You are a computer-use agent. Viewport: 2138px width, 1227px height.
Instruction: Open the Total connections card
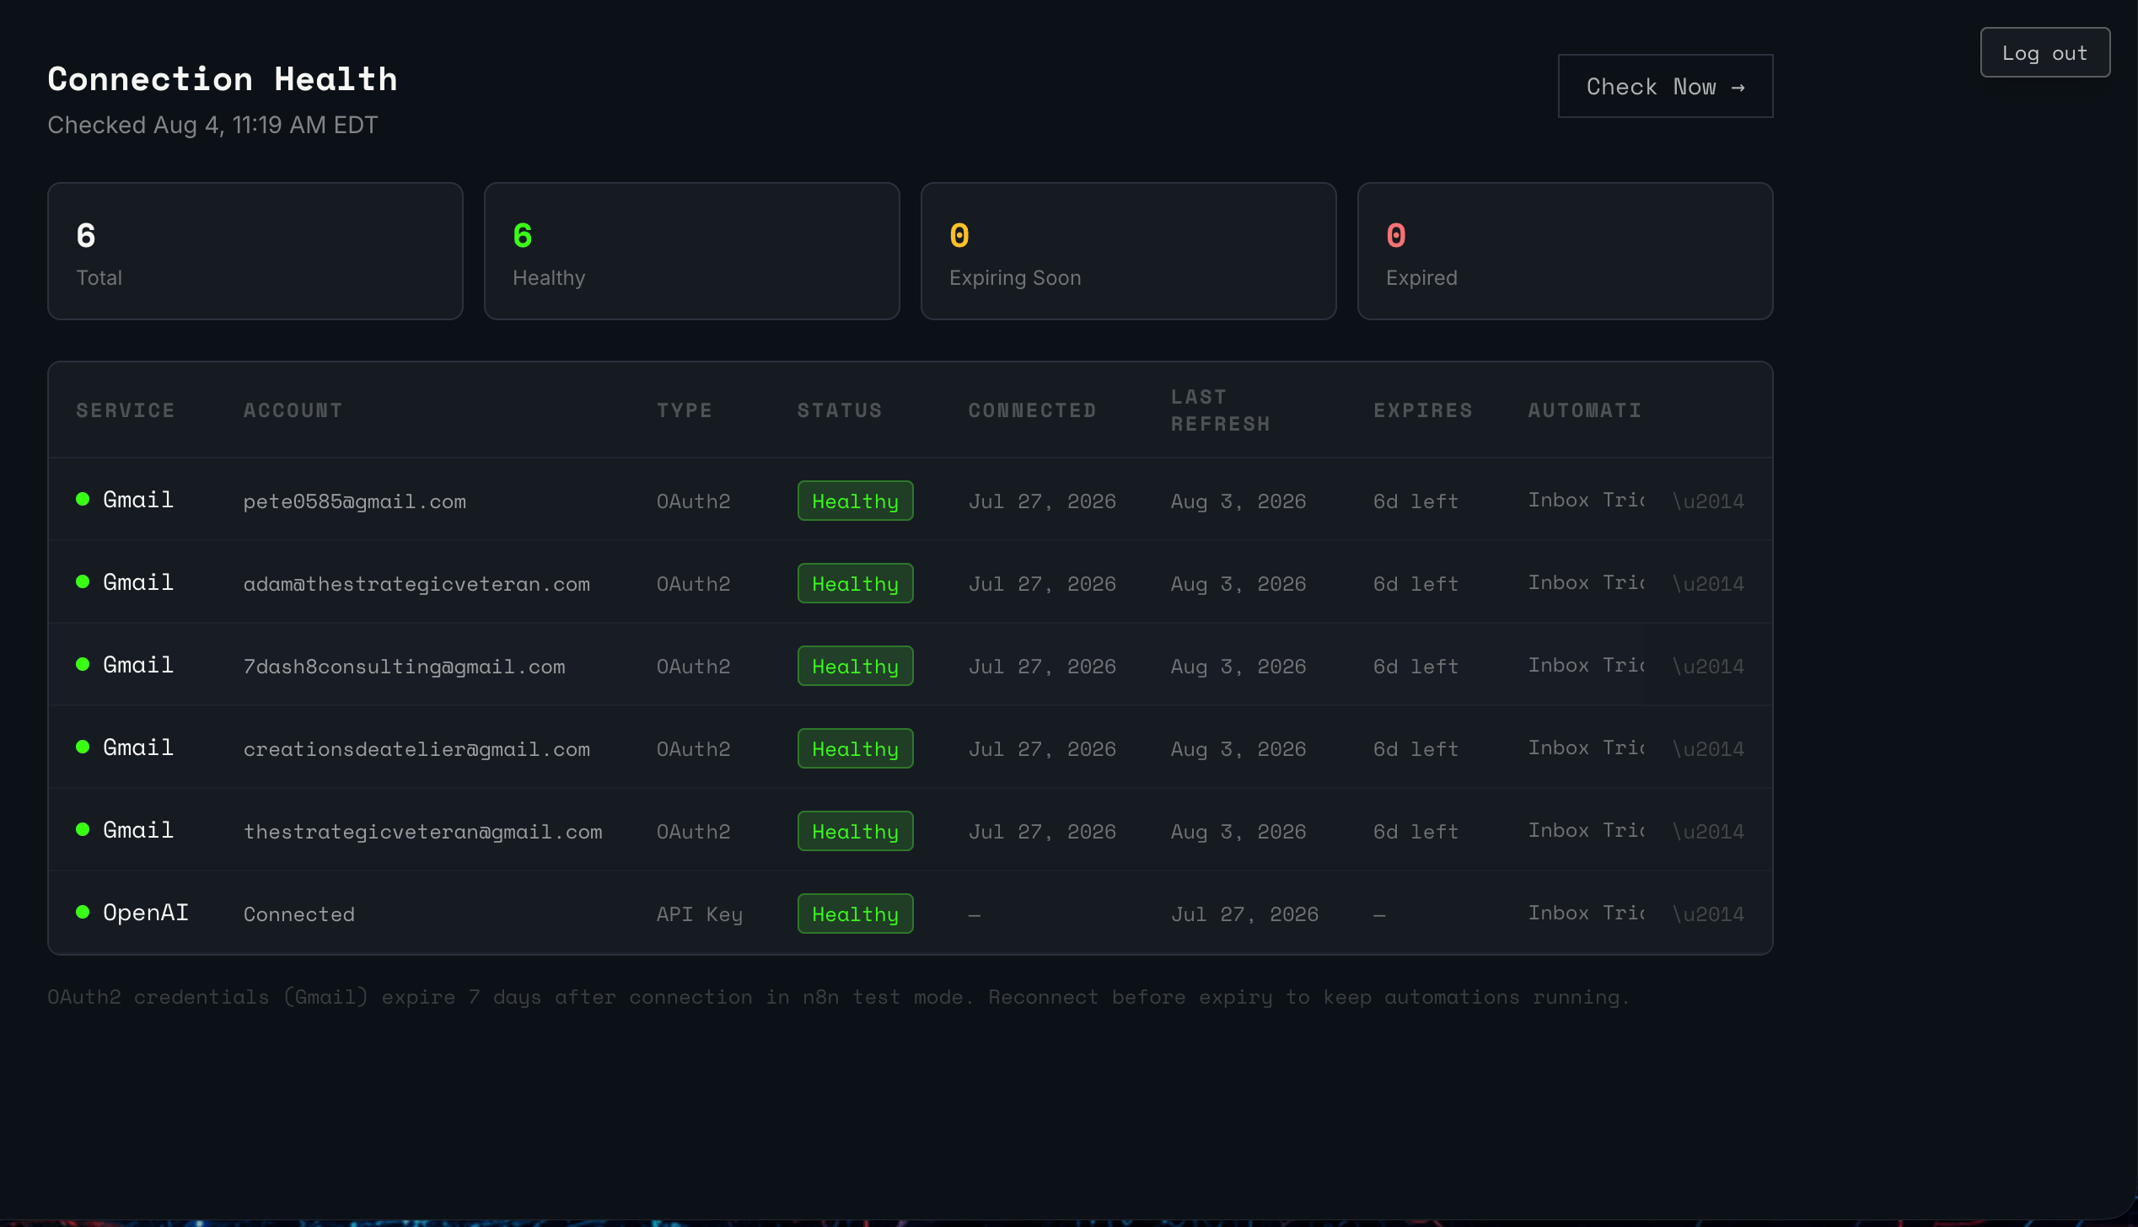[255, 251]
